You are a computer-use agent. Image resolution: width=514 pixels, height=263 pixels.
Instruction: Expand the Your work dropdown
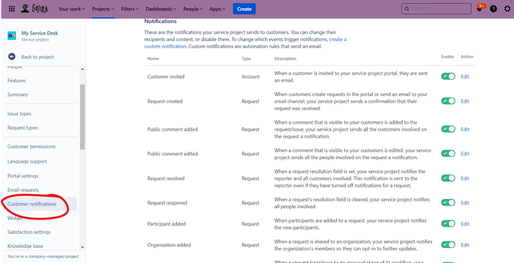pos(72,9)
